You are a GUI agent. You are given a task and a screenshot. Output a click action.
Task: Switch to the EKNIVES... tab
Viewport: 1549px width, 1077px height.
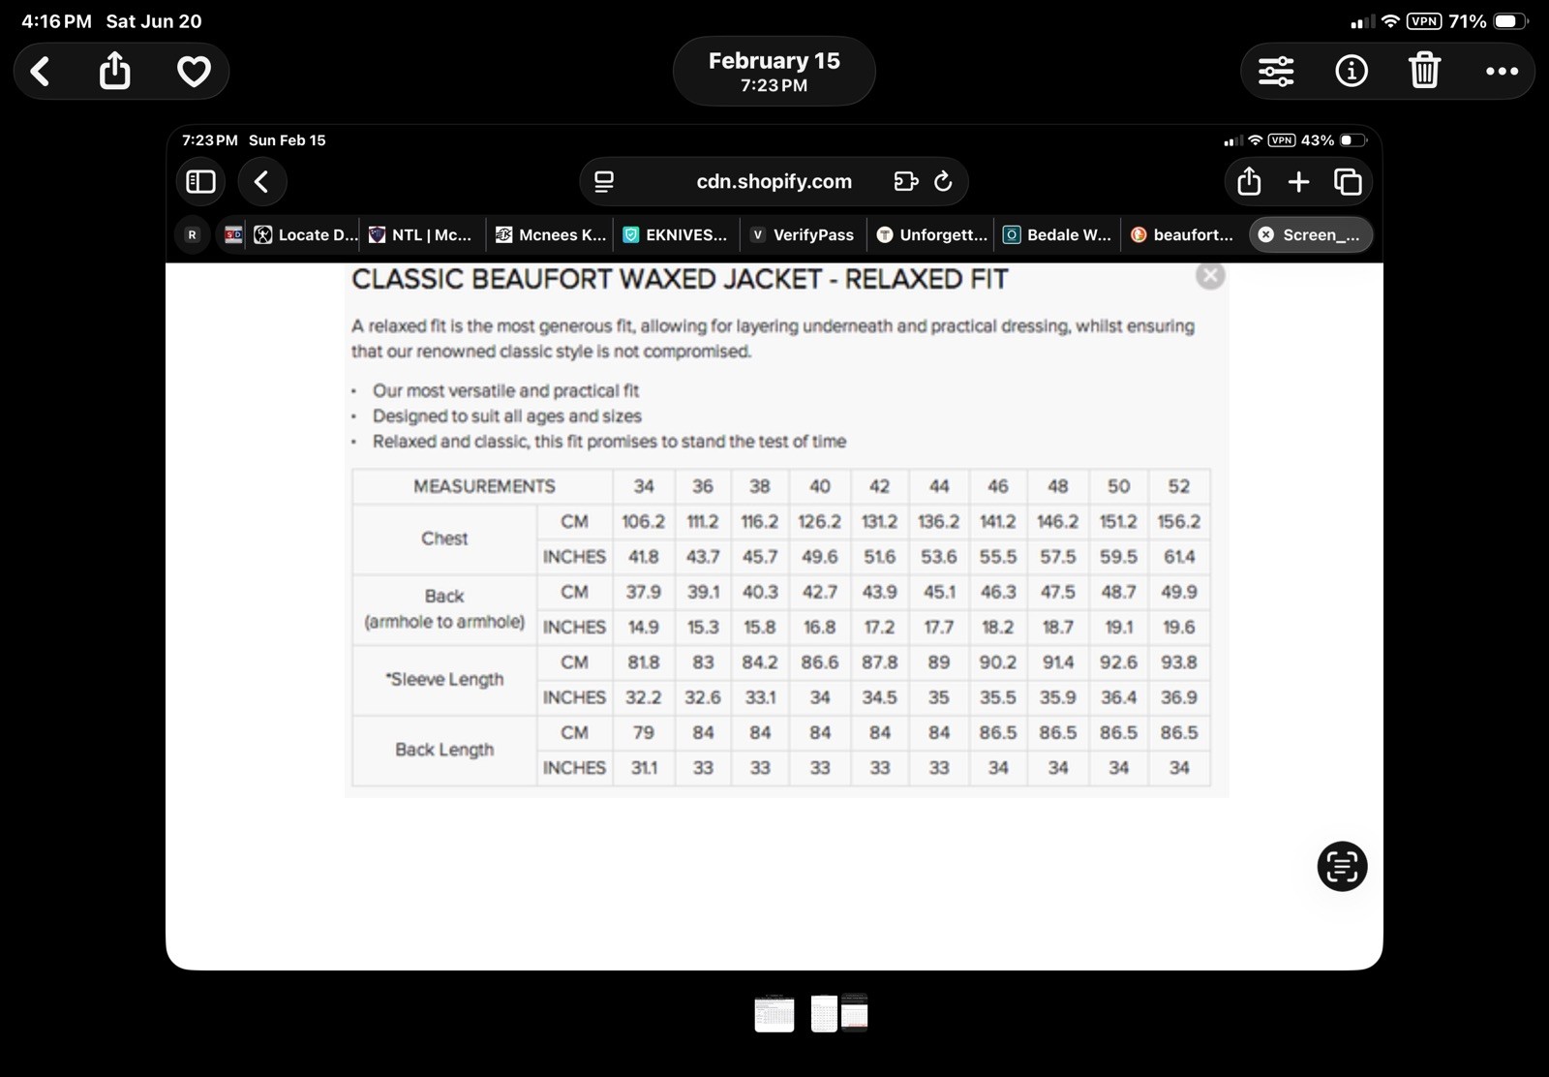(x=676, y=234)
